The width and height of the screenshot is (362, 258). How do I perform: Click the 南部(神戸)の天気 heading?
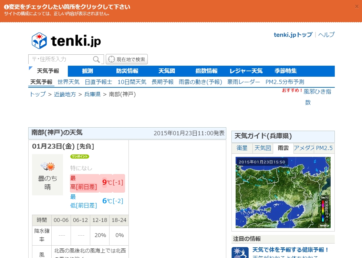(57, 132)
